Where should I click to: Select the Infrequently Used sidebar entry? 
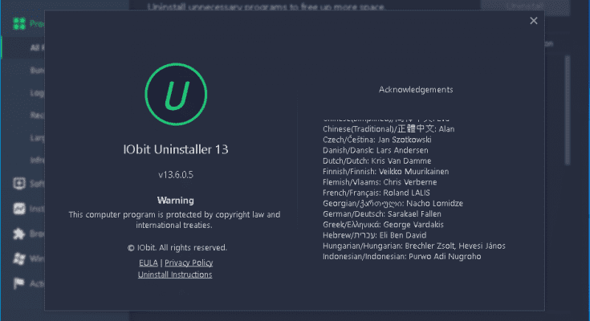pos(37,160)
